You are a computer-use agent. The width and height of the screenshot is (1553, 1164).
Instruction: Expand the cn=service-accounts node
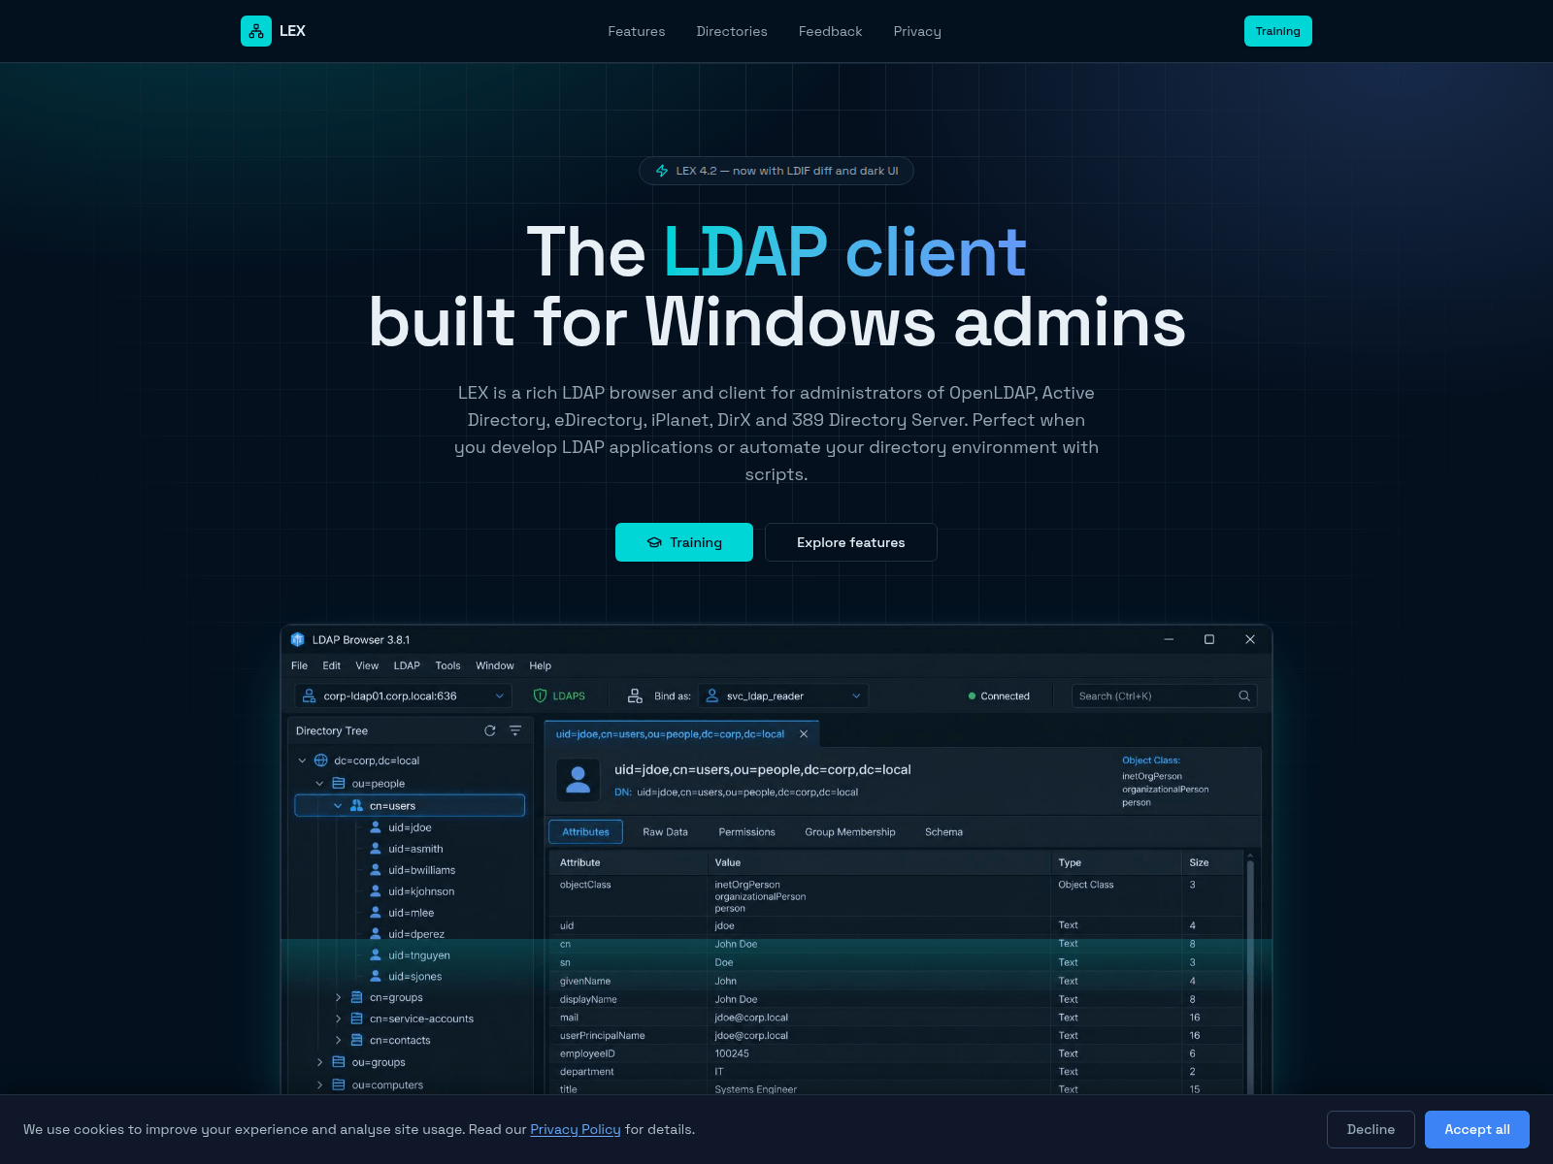(x=338, y=1018)
